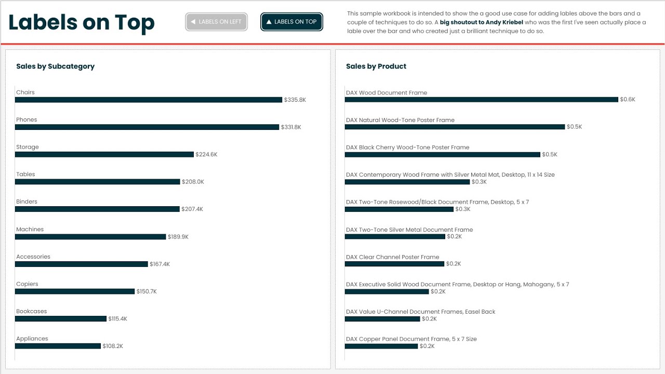Click the LABELS ON TOP button
Screen dimensions: 665x374
(x=291, y=22)
